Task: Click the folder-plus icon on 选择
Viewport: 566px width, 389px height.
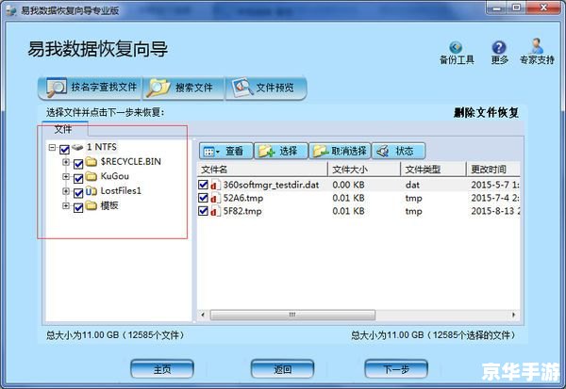Action: pos(266,151)
